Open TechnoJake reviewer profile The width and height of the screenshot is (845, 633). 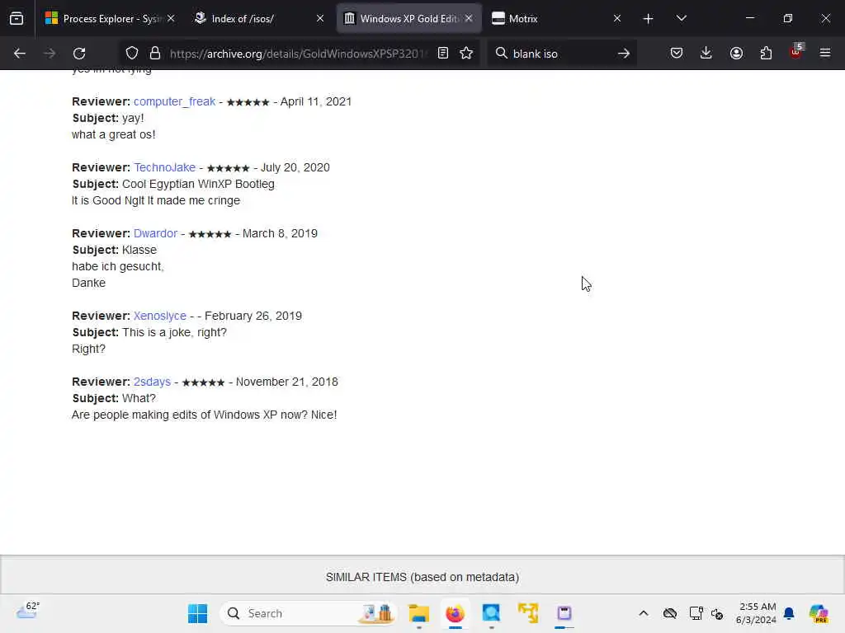coord(164,167)
